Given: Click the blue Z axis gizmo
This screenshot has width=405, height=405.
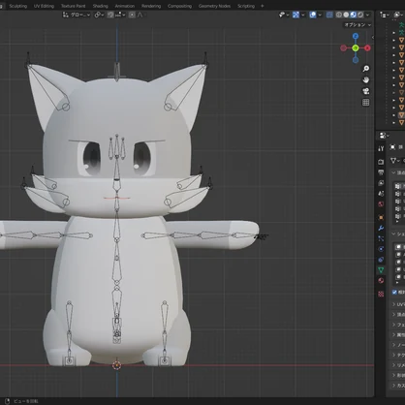Looking at the screenshot, I should coord(356,36).
